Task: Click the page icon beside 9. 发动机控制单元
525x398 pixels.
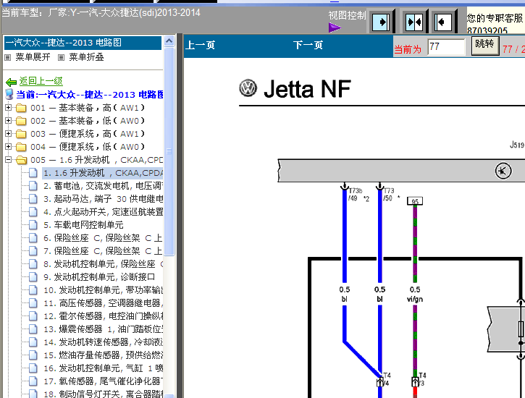Action: tap(33, 277)
